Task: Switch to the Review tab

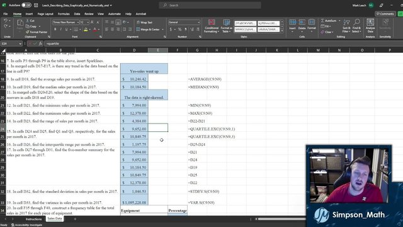Action: [x=89, y=14]
